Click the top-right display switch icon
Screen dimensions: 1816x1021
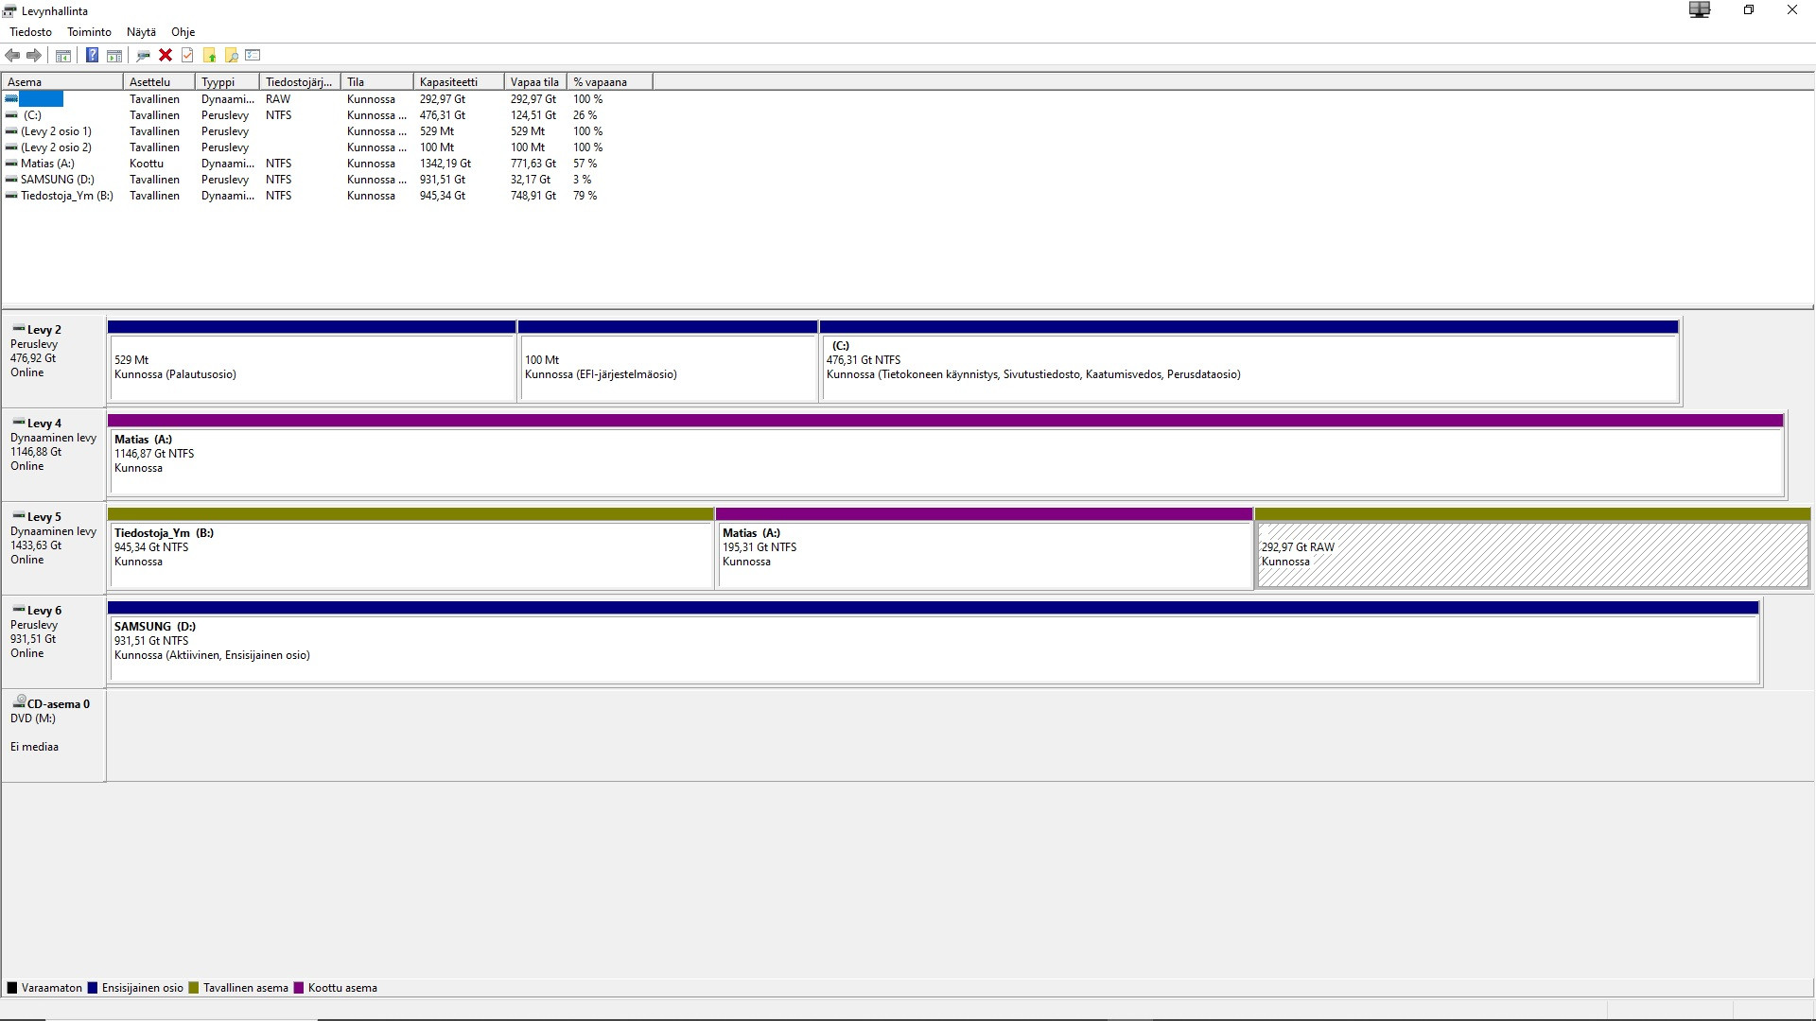coord(1700,10)
